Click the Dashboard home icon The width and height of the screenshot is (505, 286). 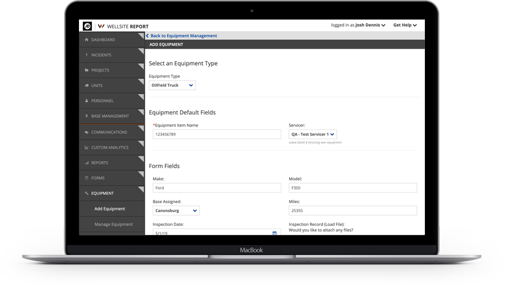87,40
